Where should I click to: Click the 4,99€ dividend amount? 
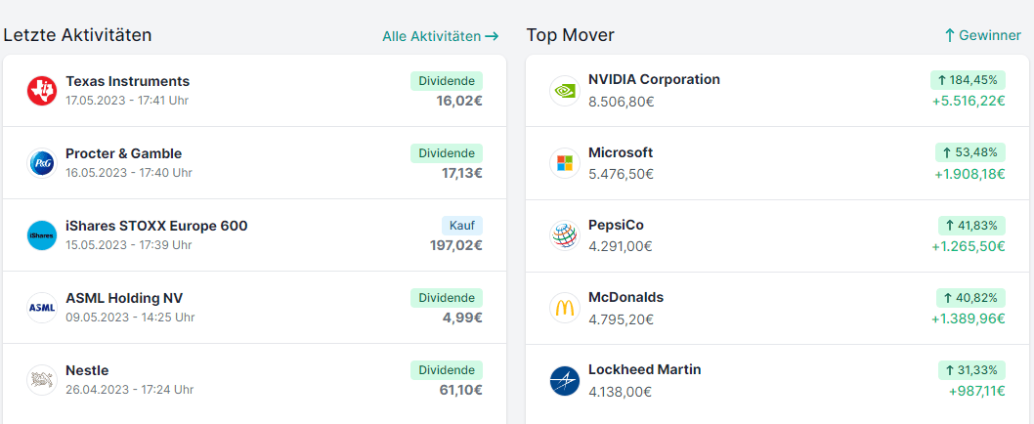[462, 318]
